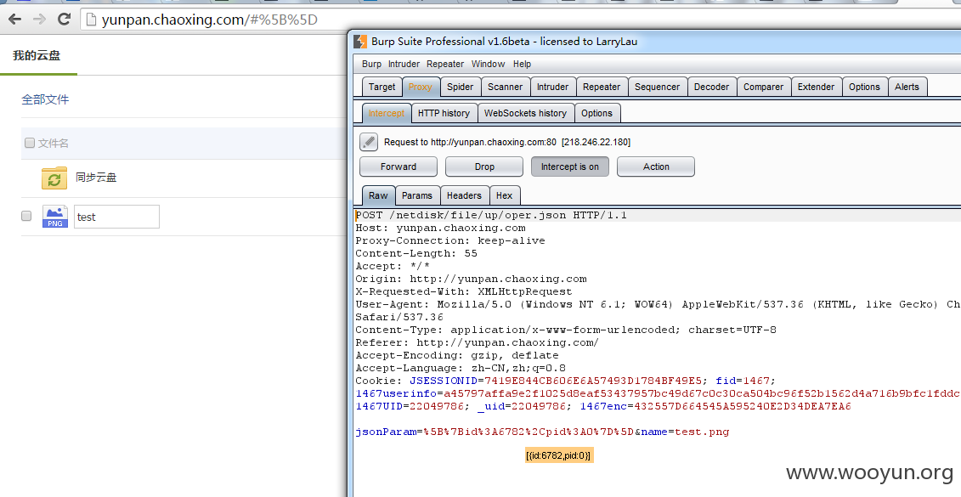This screenshot has height=497, width=961.
Task: Click the PNG file icon for test
Action: [x=54, y=217]
